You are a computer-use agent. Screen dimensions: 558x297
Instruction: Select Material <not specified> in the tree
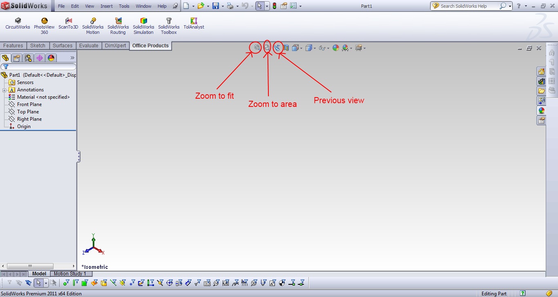pos(39,97)
